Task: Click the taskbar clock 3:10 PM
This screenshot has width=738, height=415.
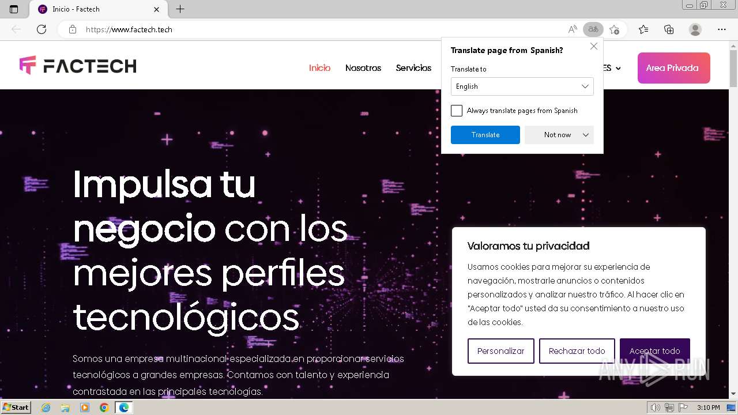Action: (708, 408)
